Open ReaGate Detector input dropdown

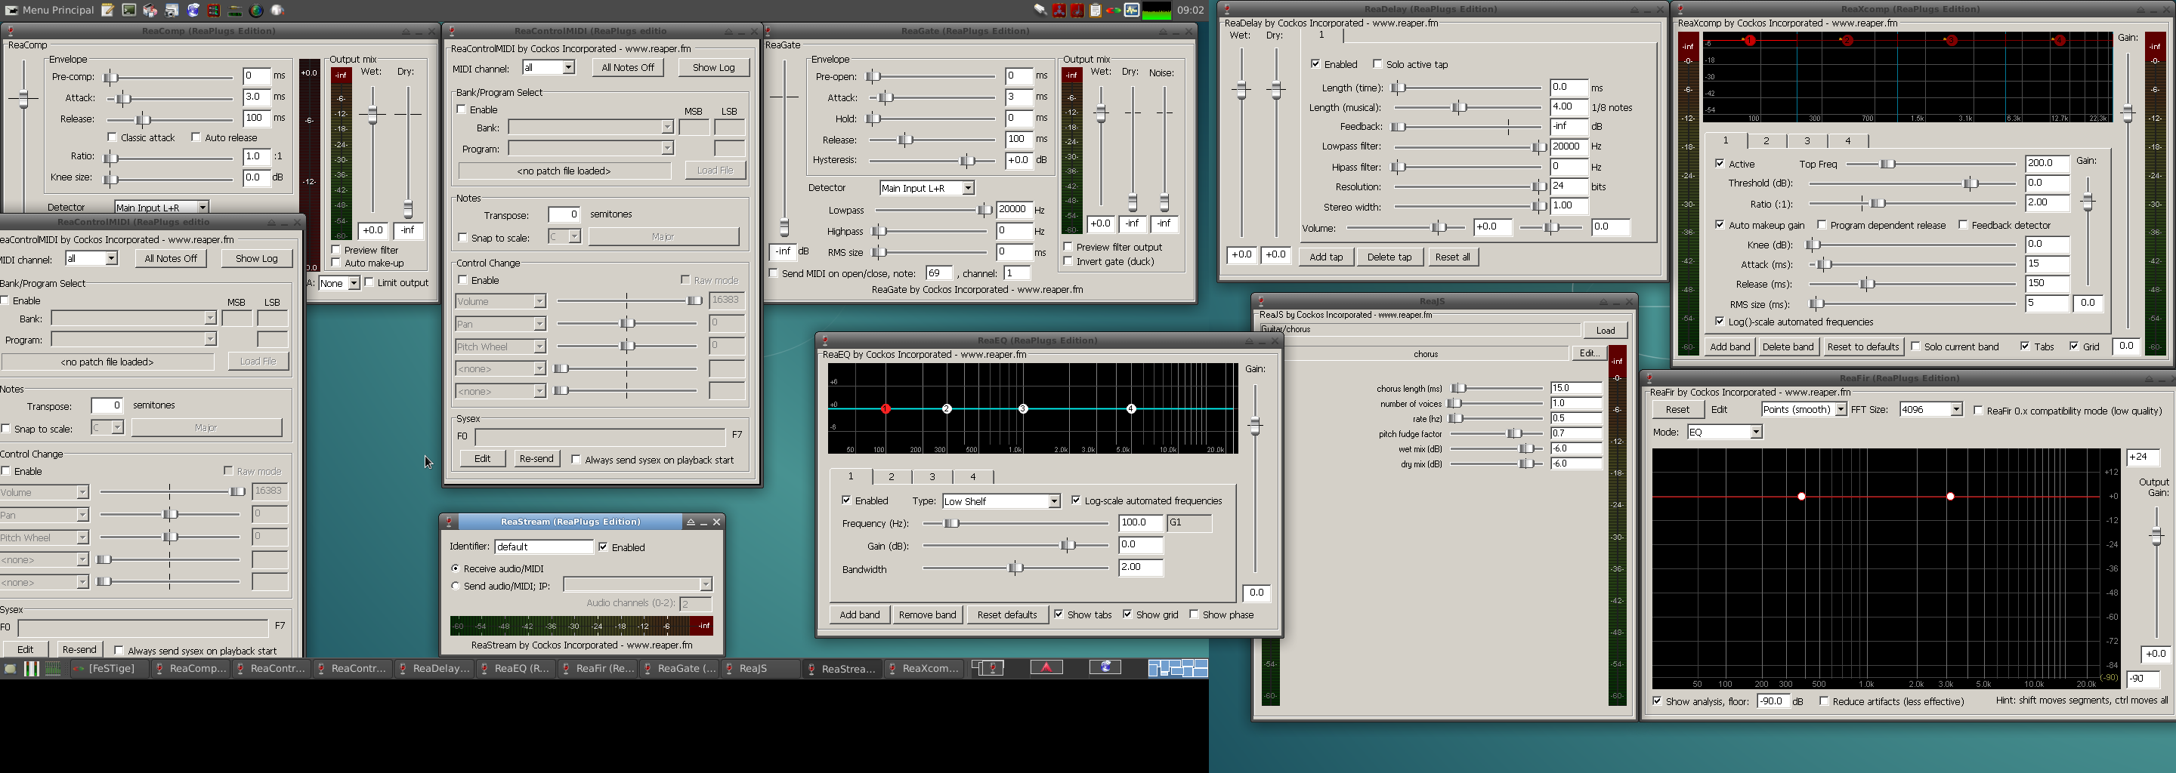tap(926, 188)
